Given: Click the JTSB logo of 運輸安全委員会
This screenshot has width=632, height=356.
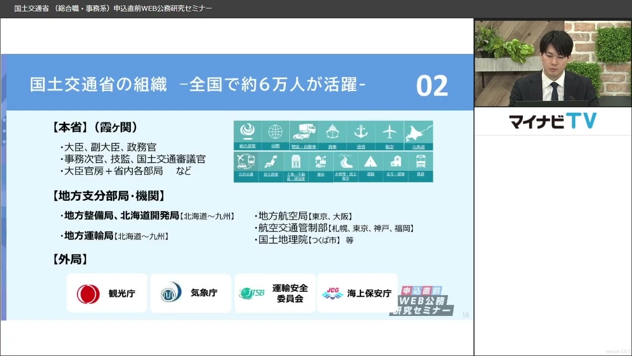Looking at the screenshot, I should coord(252,293).
